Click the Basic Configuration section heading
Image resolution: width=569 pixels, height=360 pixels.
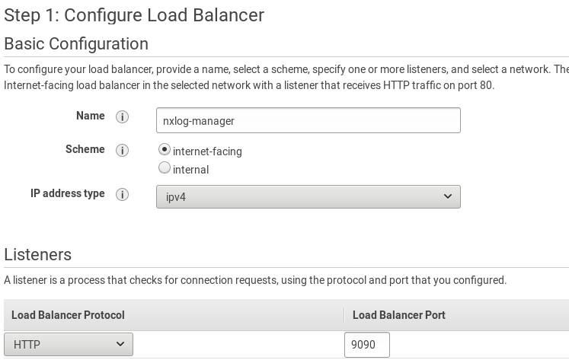click(76, 43)
